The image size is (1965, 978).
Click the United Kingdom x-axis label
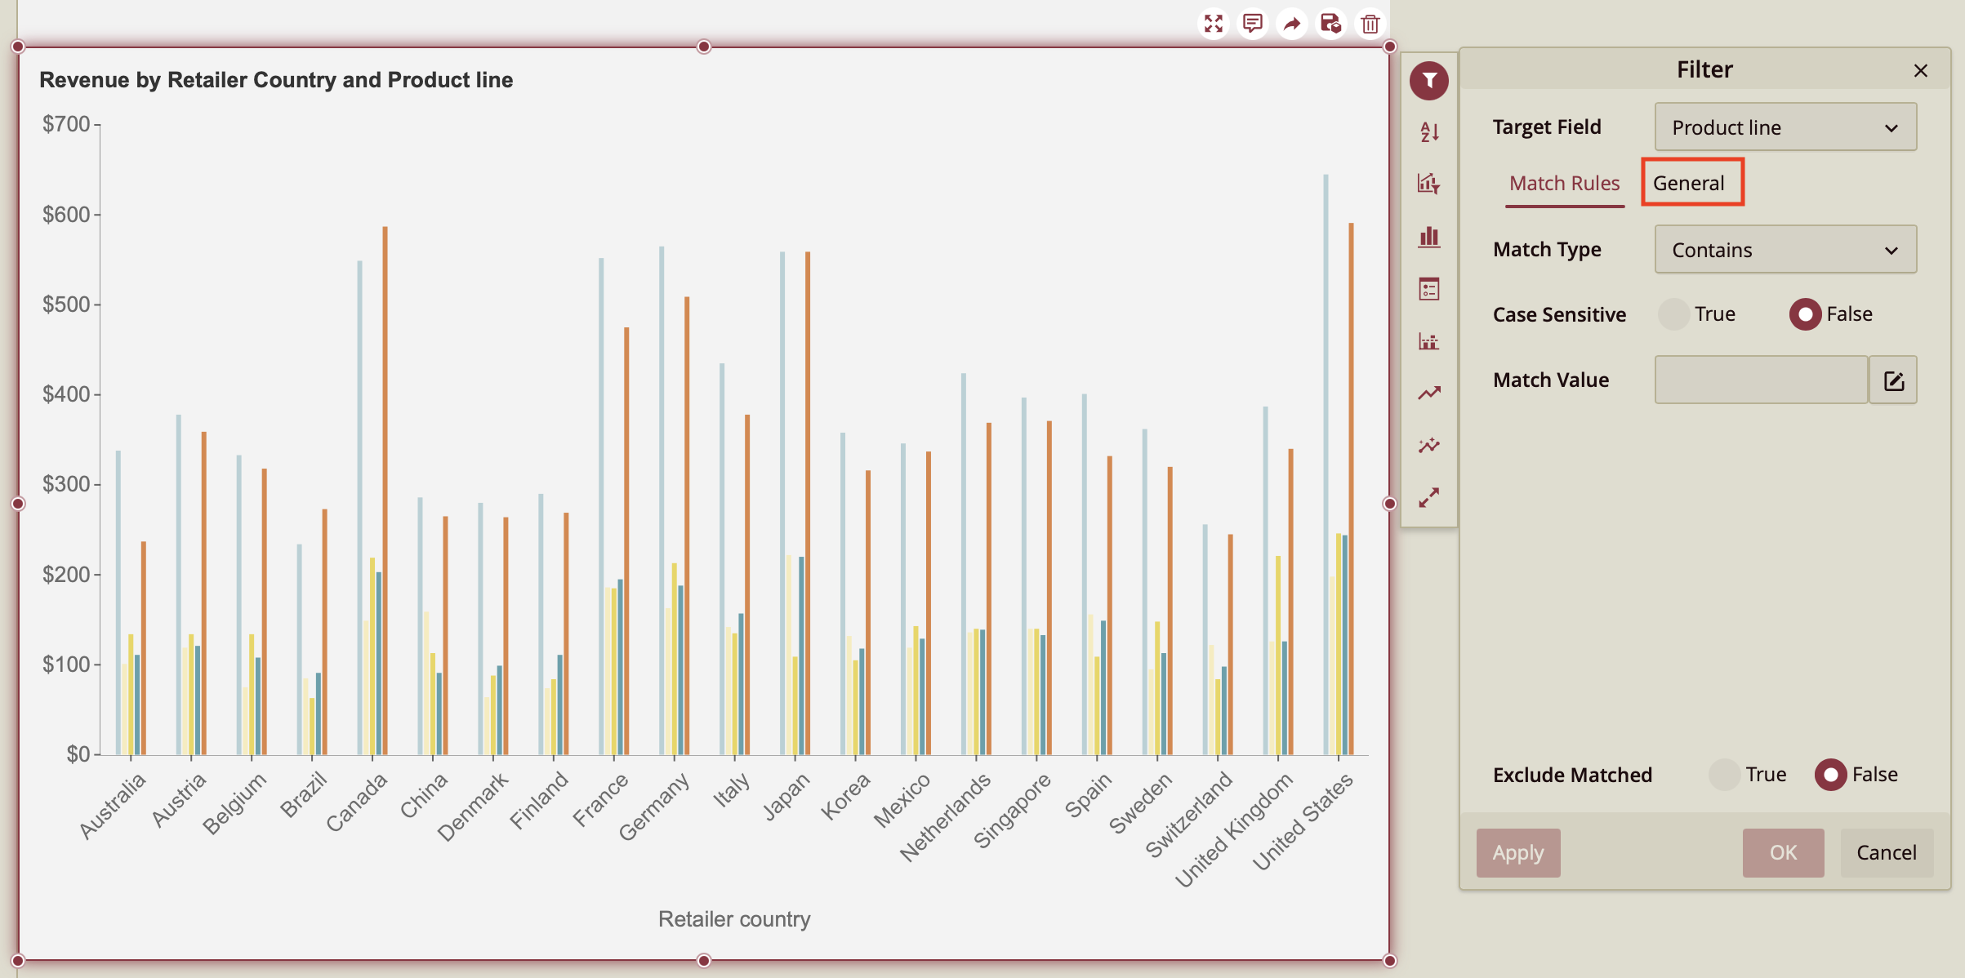coord(1234,830)
